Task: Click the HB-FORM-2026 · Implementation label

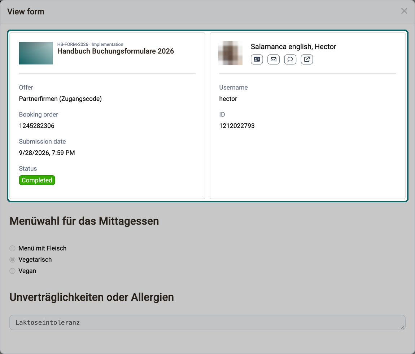Action: [90, 44]
